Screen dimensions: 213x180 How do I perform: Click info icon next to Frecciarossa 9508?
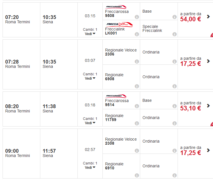click(137, 17)
